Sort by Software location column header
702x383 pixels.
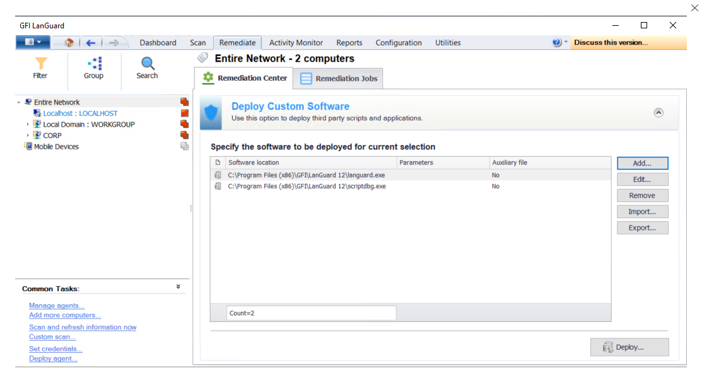(x=311, y=163)
